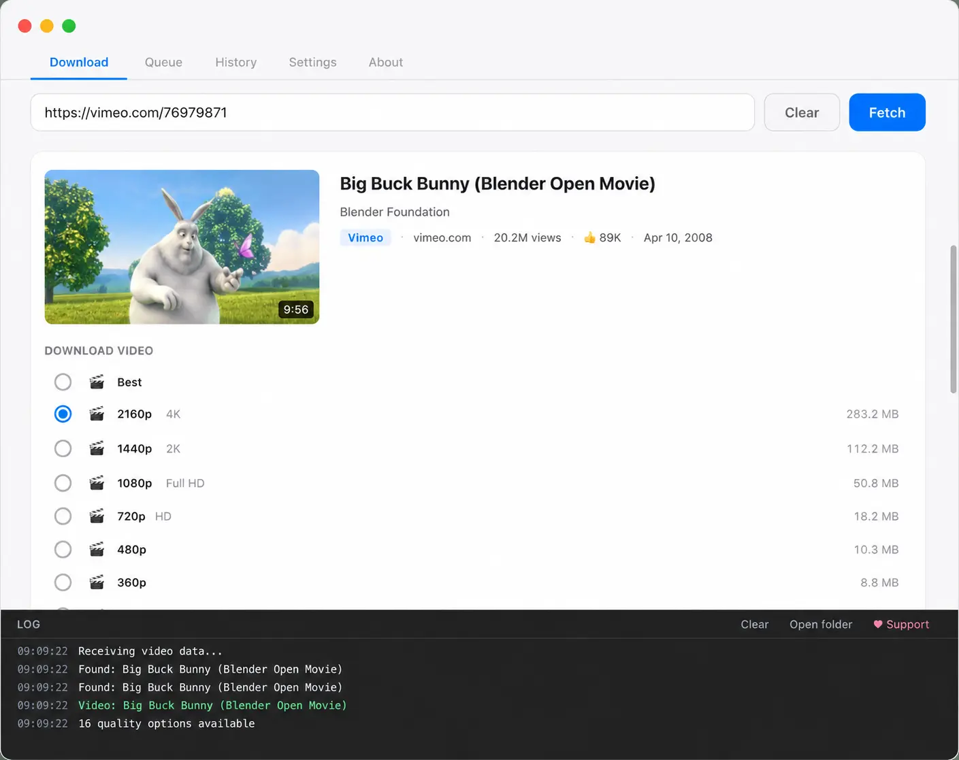Click into the video URL input field
This screenshot has width=959, height=760.
393,112
